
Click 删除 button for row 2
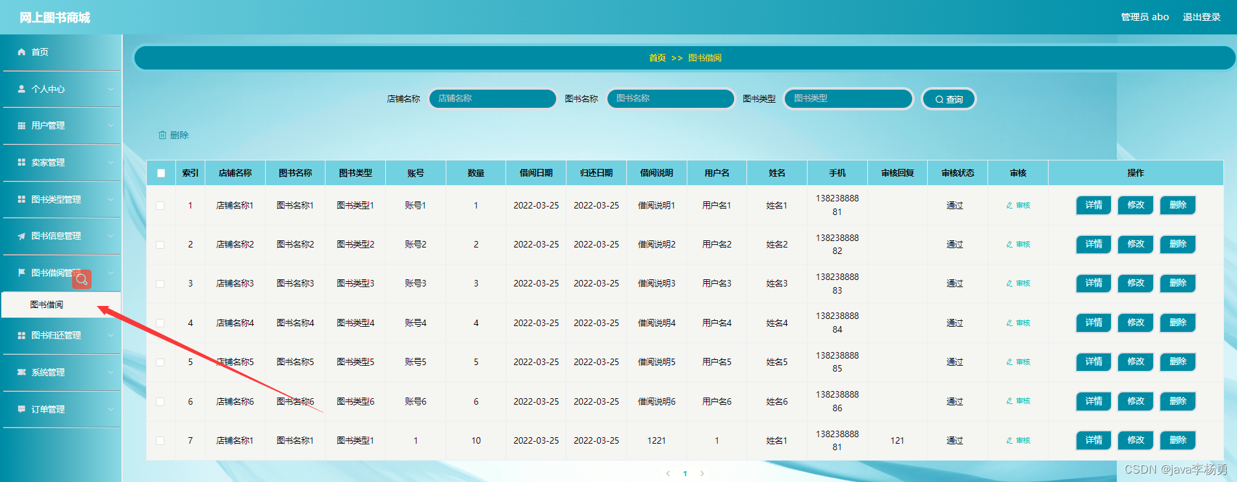point(1178,244)
